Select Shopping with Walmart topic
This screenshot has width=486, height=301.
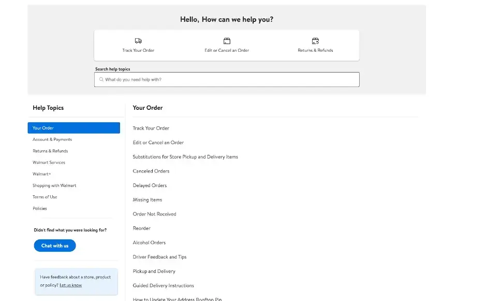(x=54, y=185)
